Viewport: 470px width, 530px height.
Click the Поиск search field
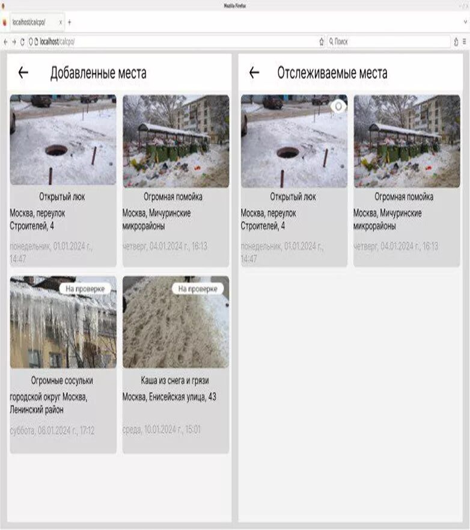click(x=388, y=42)
